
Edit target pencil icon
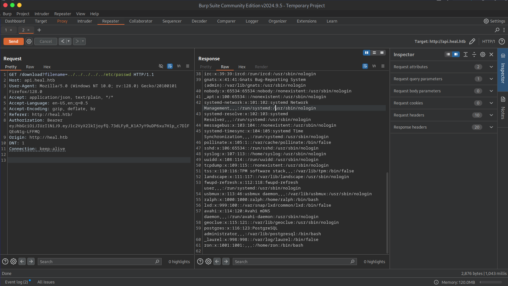[x=472, y=41]
